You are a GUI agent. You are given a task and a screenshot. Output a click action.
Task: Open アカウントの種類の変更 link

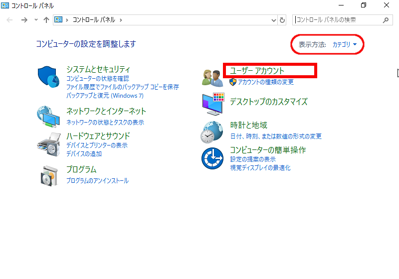tap(266, 82)
